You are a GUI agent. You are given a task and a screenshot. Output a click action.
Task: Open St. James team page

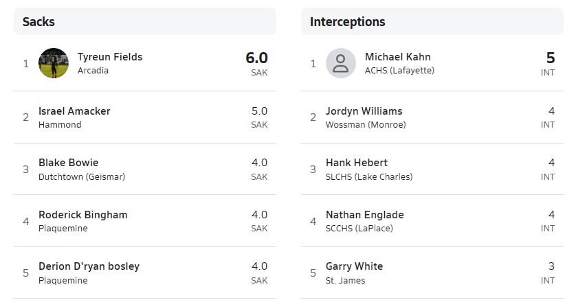click(345, 281)
